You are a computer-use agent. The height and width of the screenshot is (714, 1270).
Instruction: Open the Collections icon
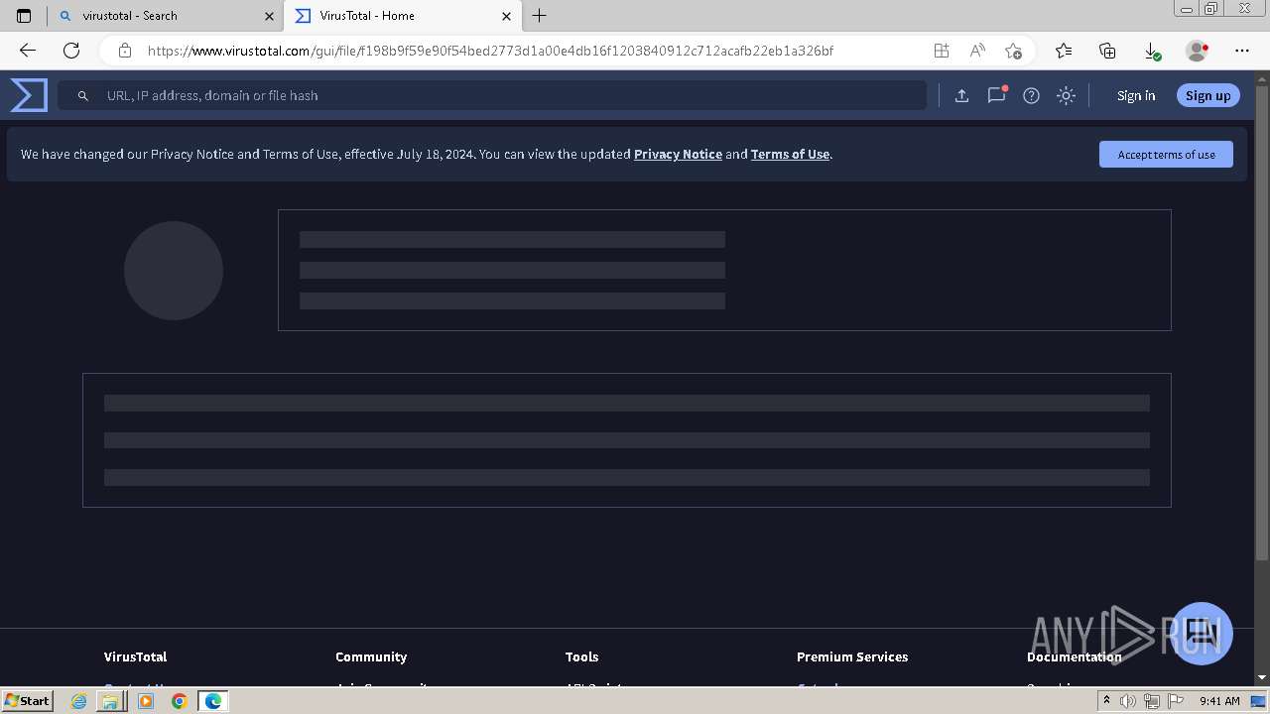[1107, 51]
